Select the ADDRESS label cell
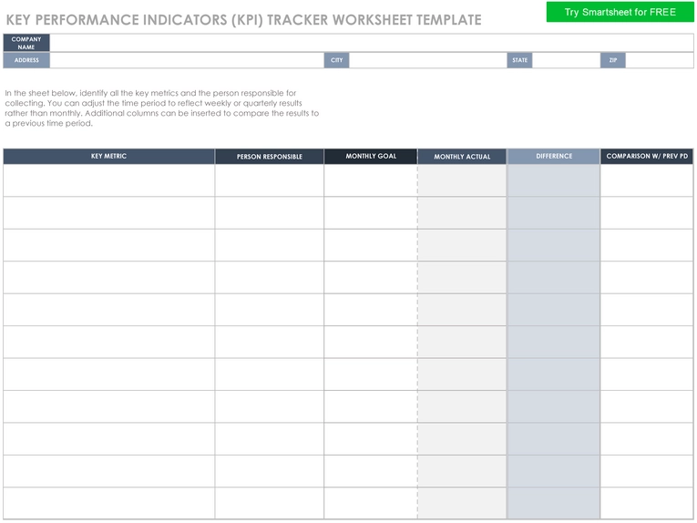The height and width of the screenshot is (523, 697). pos(26,60)
